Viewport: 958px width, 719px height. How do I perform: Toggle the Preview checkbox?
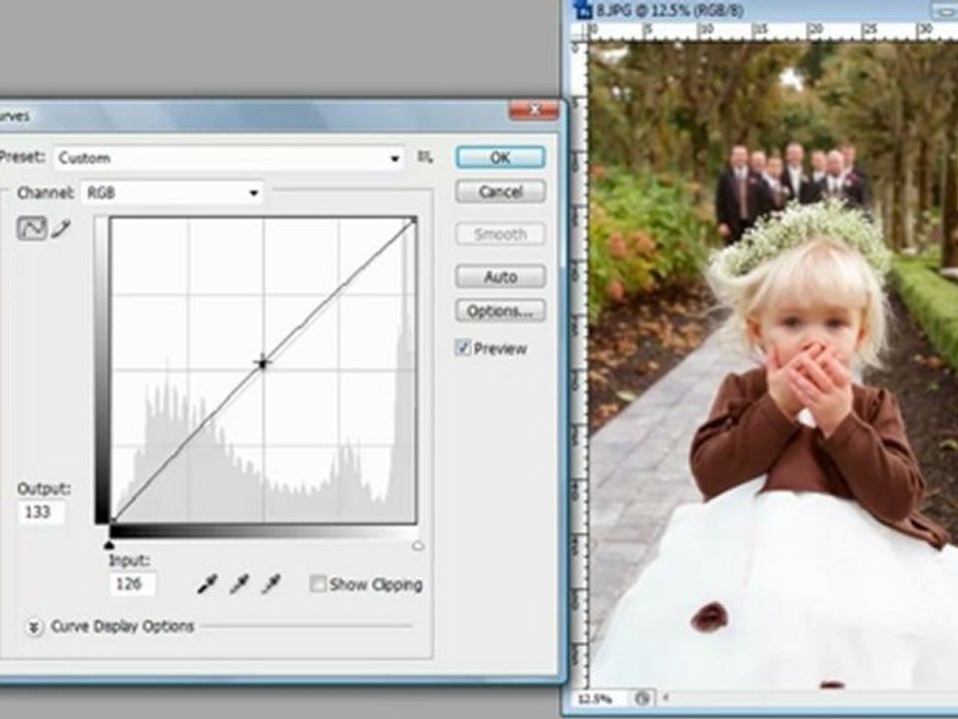[462, 348]
